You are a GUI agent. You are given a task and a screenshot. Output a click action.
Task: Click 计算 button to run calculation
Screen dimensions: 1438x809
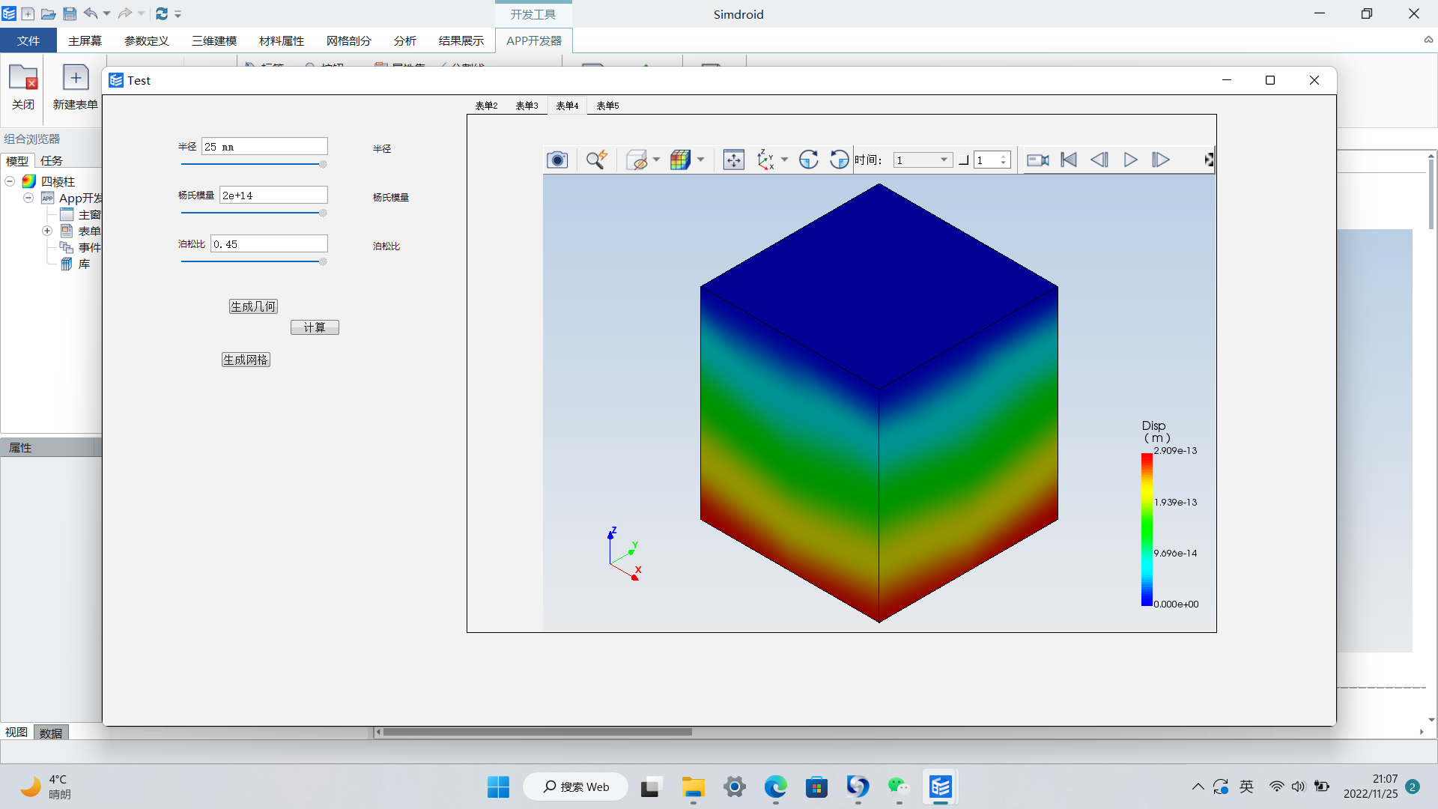[315, 327]
